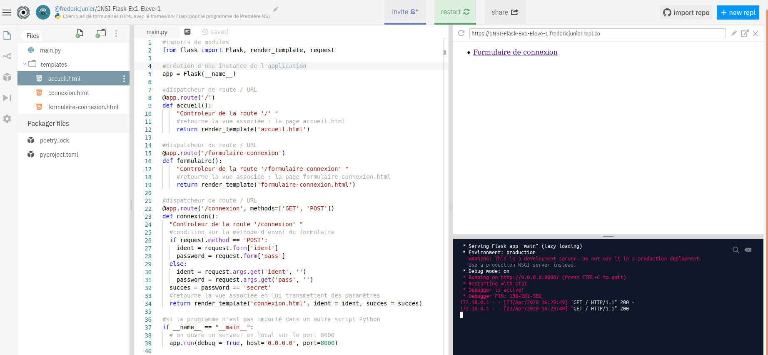Edit repl name with pencil icon
Viewport: 768px width, 355px height.
tap(275, 9)
